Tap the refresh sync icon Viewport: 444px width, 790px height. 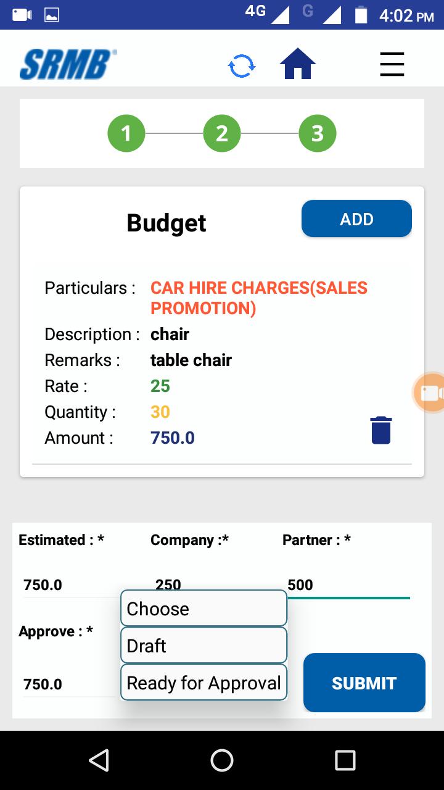[241, 65]
